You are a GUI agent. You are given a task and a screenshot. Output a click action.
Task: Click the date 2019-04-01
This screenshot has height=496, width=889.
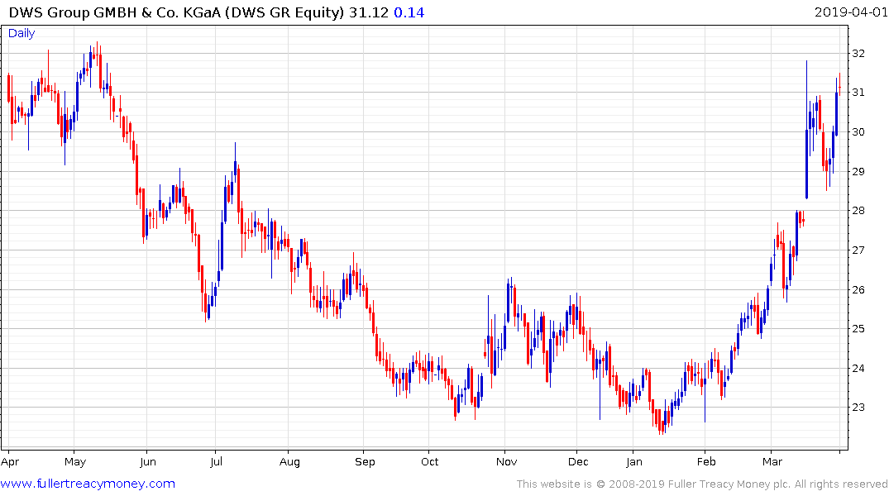point(850,12)
